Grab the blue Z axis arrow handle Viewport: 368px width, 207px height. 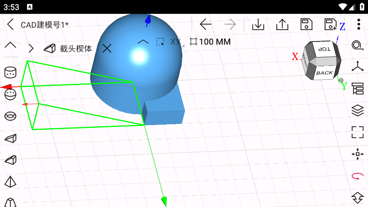(x=148, y=20)
